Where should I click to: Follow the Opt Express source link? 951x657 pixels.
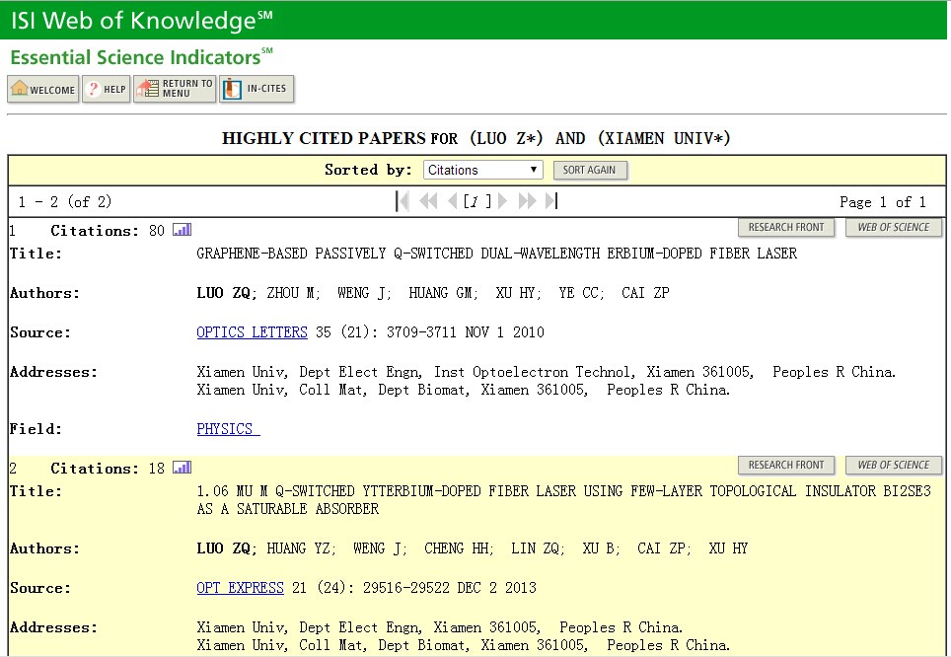pos(240,588)
